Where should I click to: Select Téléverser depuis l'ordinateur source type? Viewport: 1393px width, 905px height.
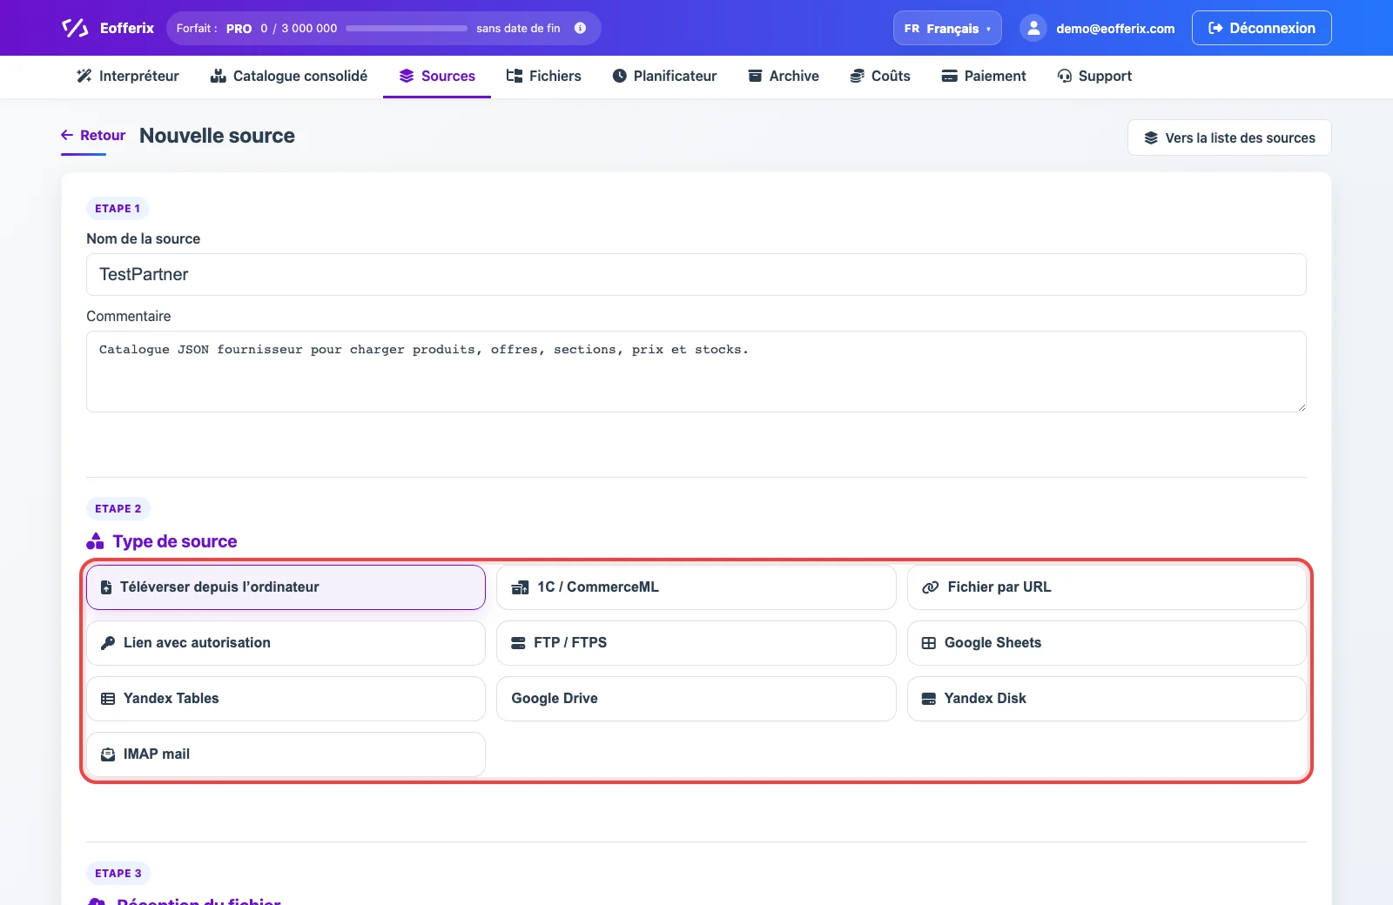(x=286, y=587)
